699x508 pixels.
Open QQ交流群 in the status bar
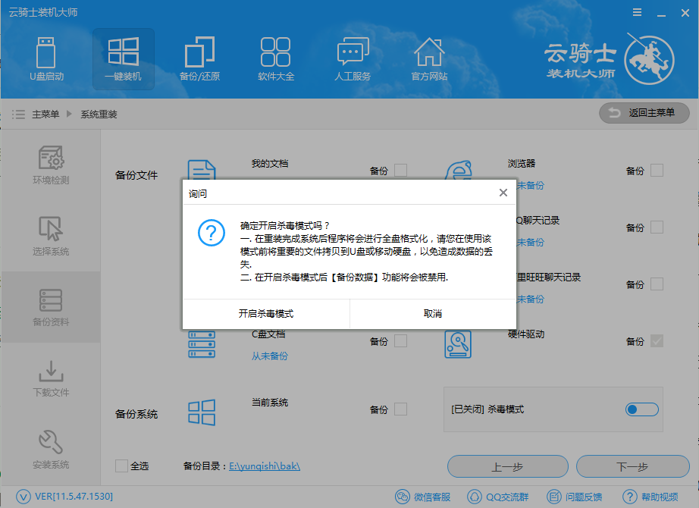pos(497,497)
